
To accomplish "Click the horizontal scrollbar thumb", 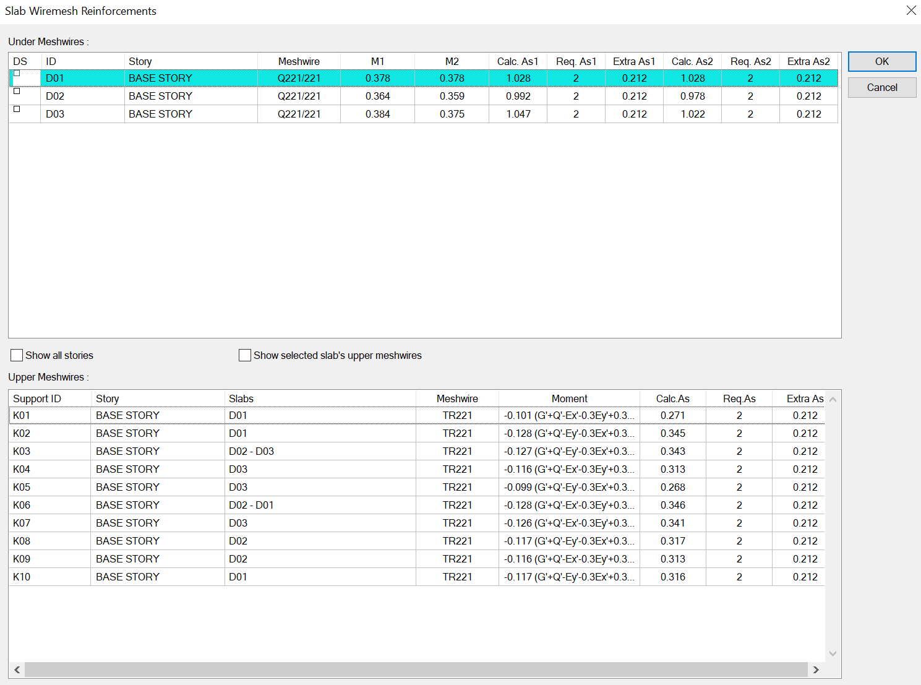I will [416, 670].
